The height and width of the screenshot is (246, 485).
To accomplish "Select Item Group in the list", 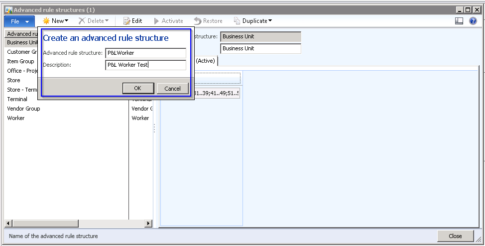I will (x=20, y=61).
